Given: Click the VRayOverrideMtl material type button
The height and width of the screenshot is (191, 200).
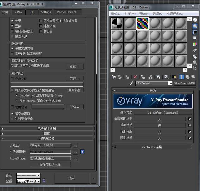Looking at the screenshot, I should coord(184,83).
